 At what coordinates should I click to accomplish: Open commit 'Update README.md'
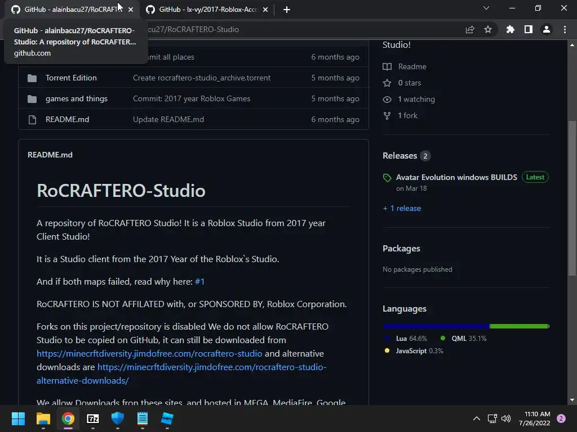pos(168,119)
